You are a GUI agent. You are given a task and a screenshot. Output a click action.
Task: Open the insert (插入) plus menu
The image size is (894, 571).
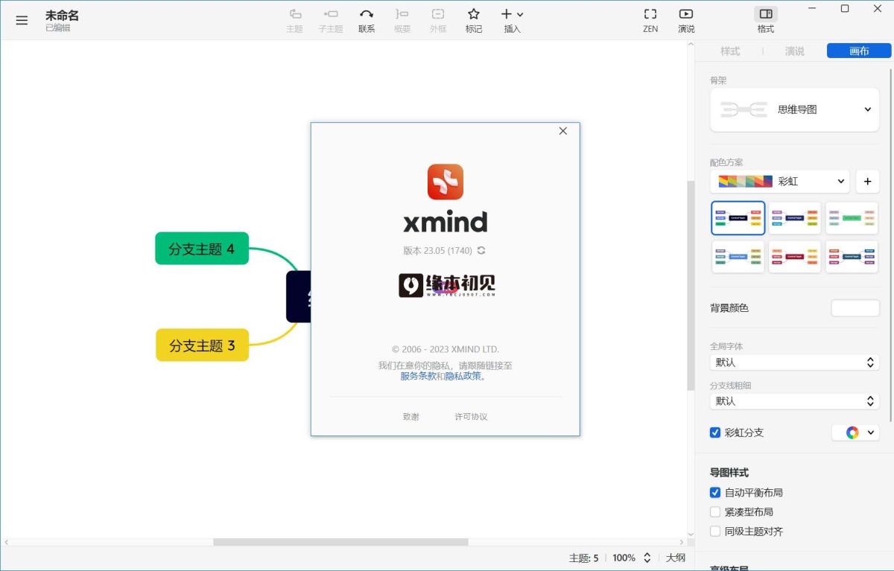pos(512,20)
